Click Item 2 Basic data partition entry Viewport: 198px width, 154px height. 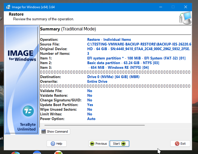coord(123,63)
